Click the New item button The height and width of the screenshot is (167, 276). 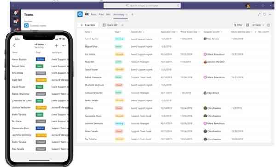pos(88,25)
